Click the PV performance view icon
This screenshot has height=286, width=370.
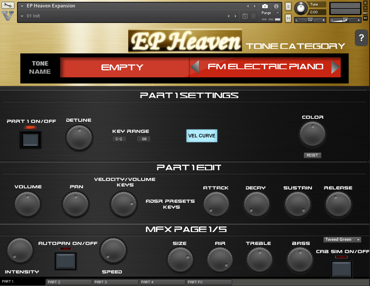(x=365, y=18)
